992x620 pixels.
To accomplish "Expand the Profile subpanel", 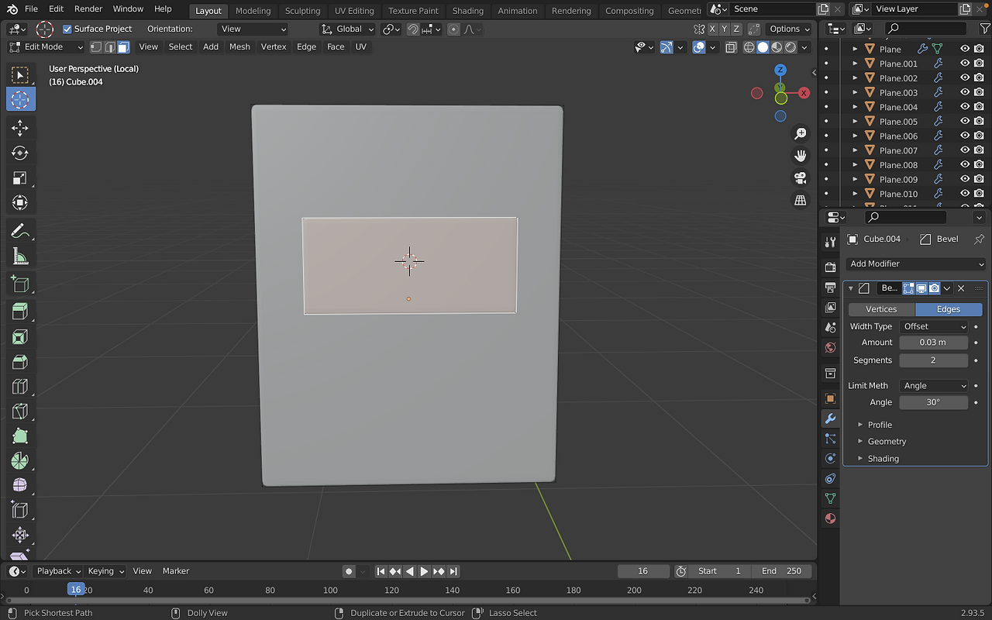I will click(x=880, y=425).
